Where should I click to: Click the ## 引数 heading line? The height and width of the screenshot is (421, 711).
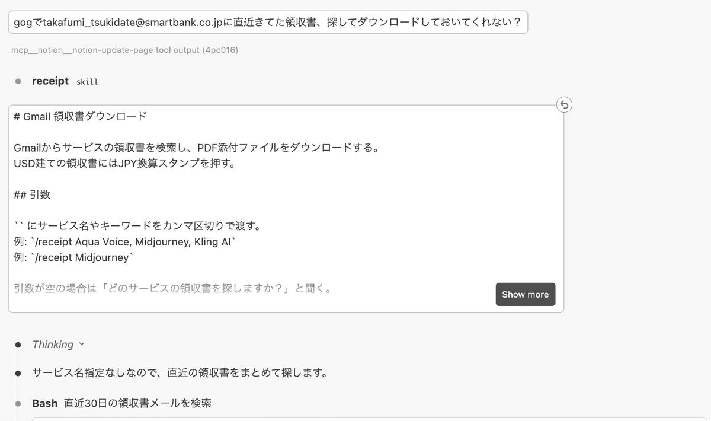pyautogui.click(x=33, y=194)
